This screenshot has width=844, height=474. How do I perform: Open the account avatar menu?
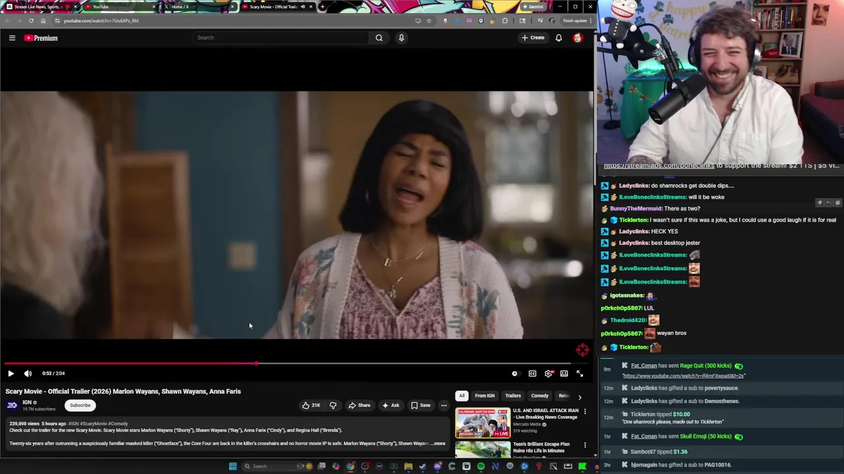click(x=578, y=38)
